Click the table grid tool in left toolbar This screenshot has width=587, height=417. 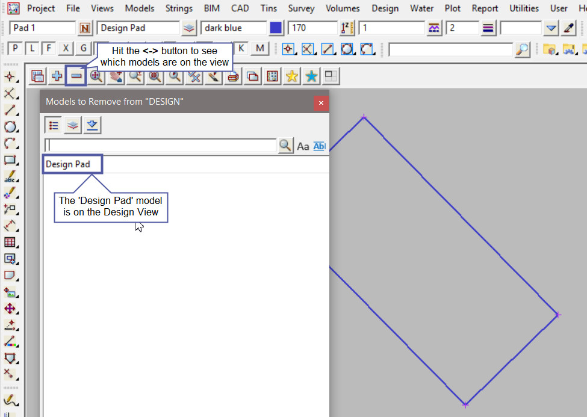tap(10, 242)
